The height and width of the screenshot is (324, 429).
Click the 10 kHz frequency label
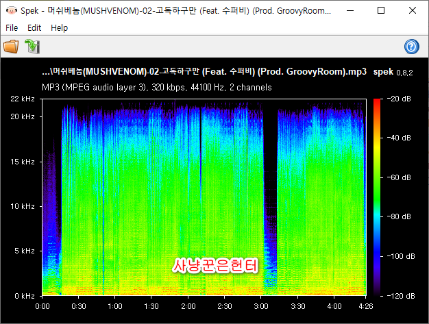pos(23,206)
